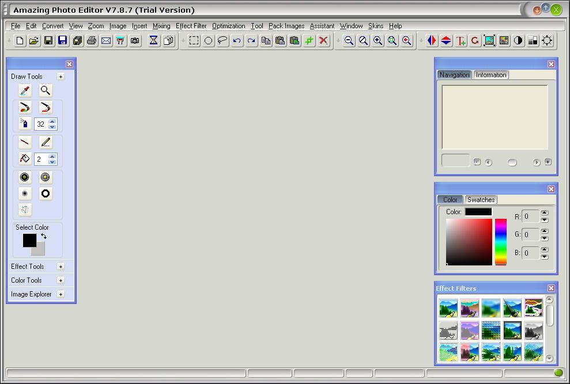570x384 pixels.
Task: Open the Effect Filter menu
Action: tap(191, 26)
